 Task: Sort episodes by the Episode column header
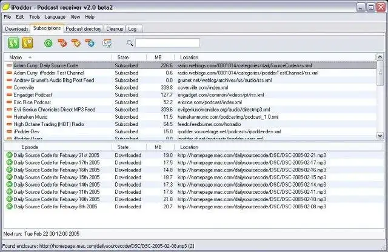click(x=58, y=147)
